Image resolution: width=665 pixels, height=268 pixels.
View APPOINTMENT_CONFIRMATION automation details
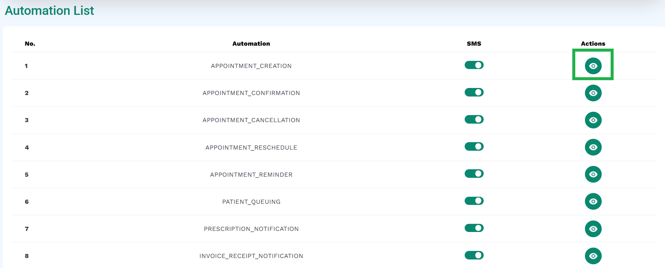593,93
